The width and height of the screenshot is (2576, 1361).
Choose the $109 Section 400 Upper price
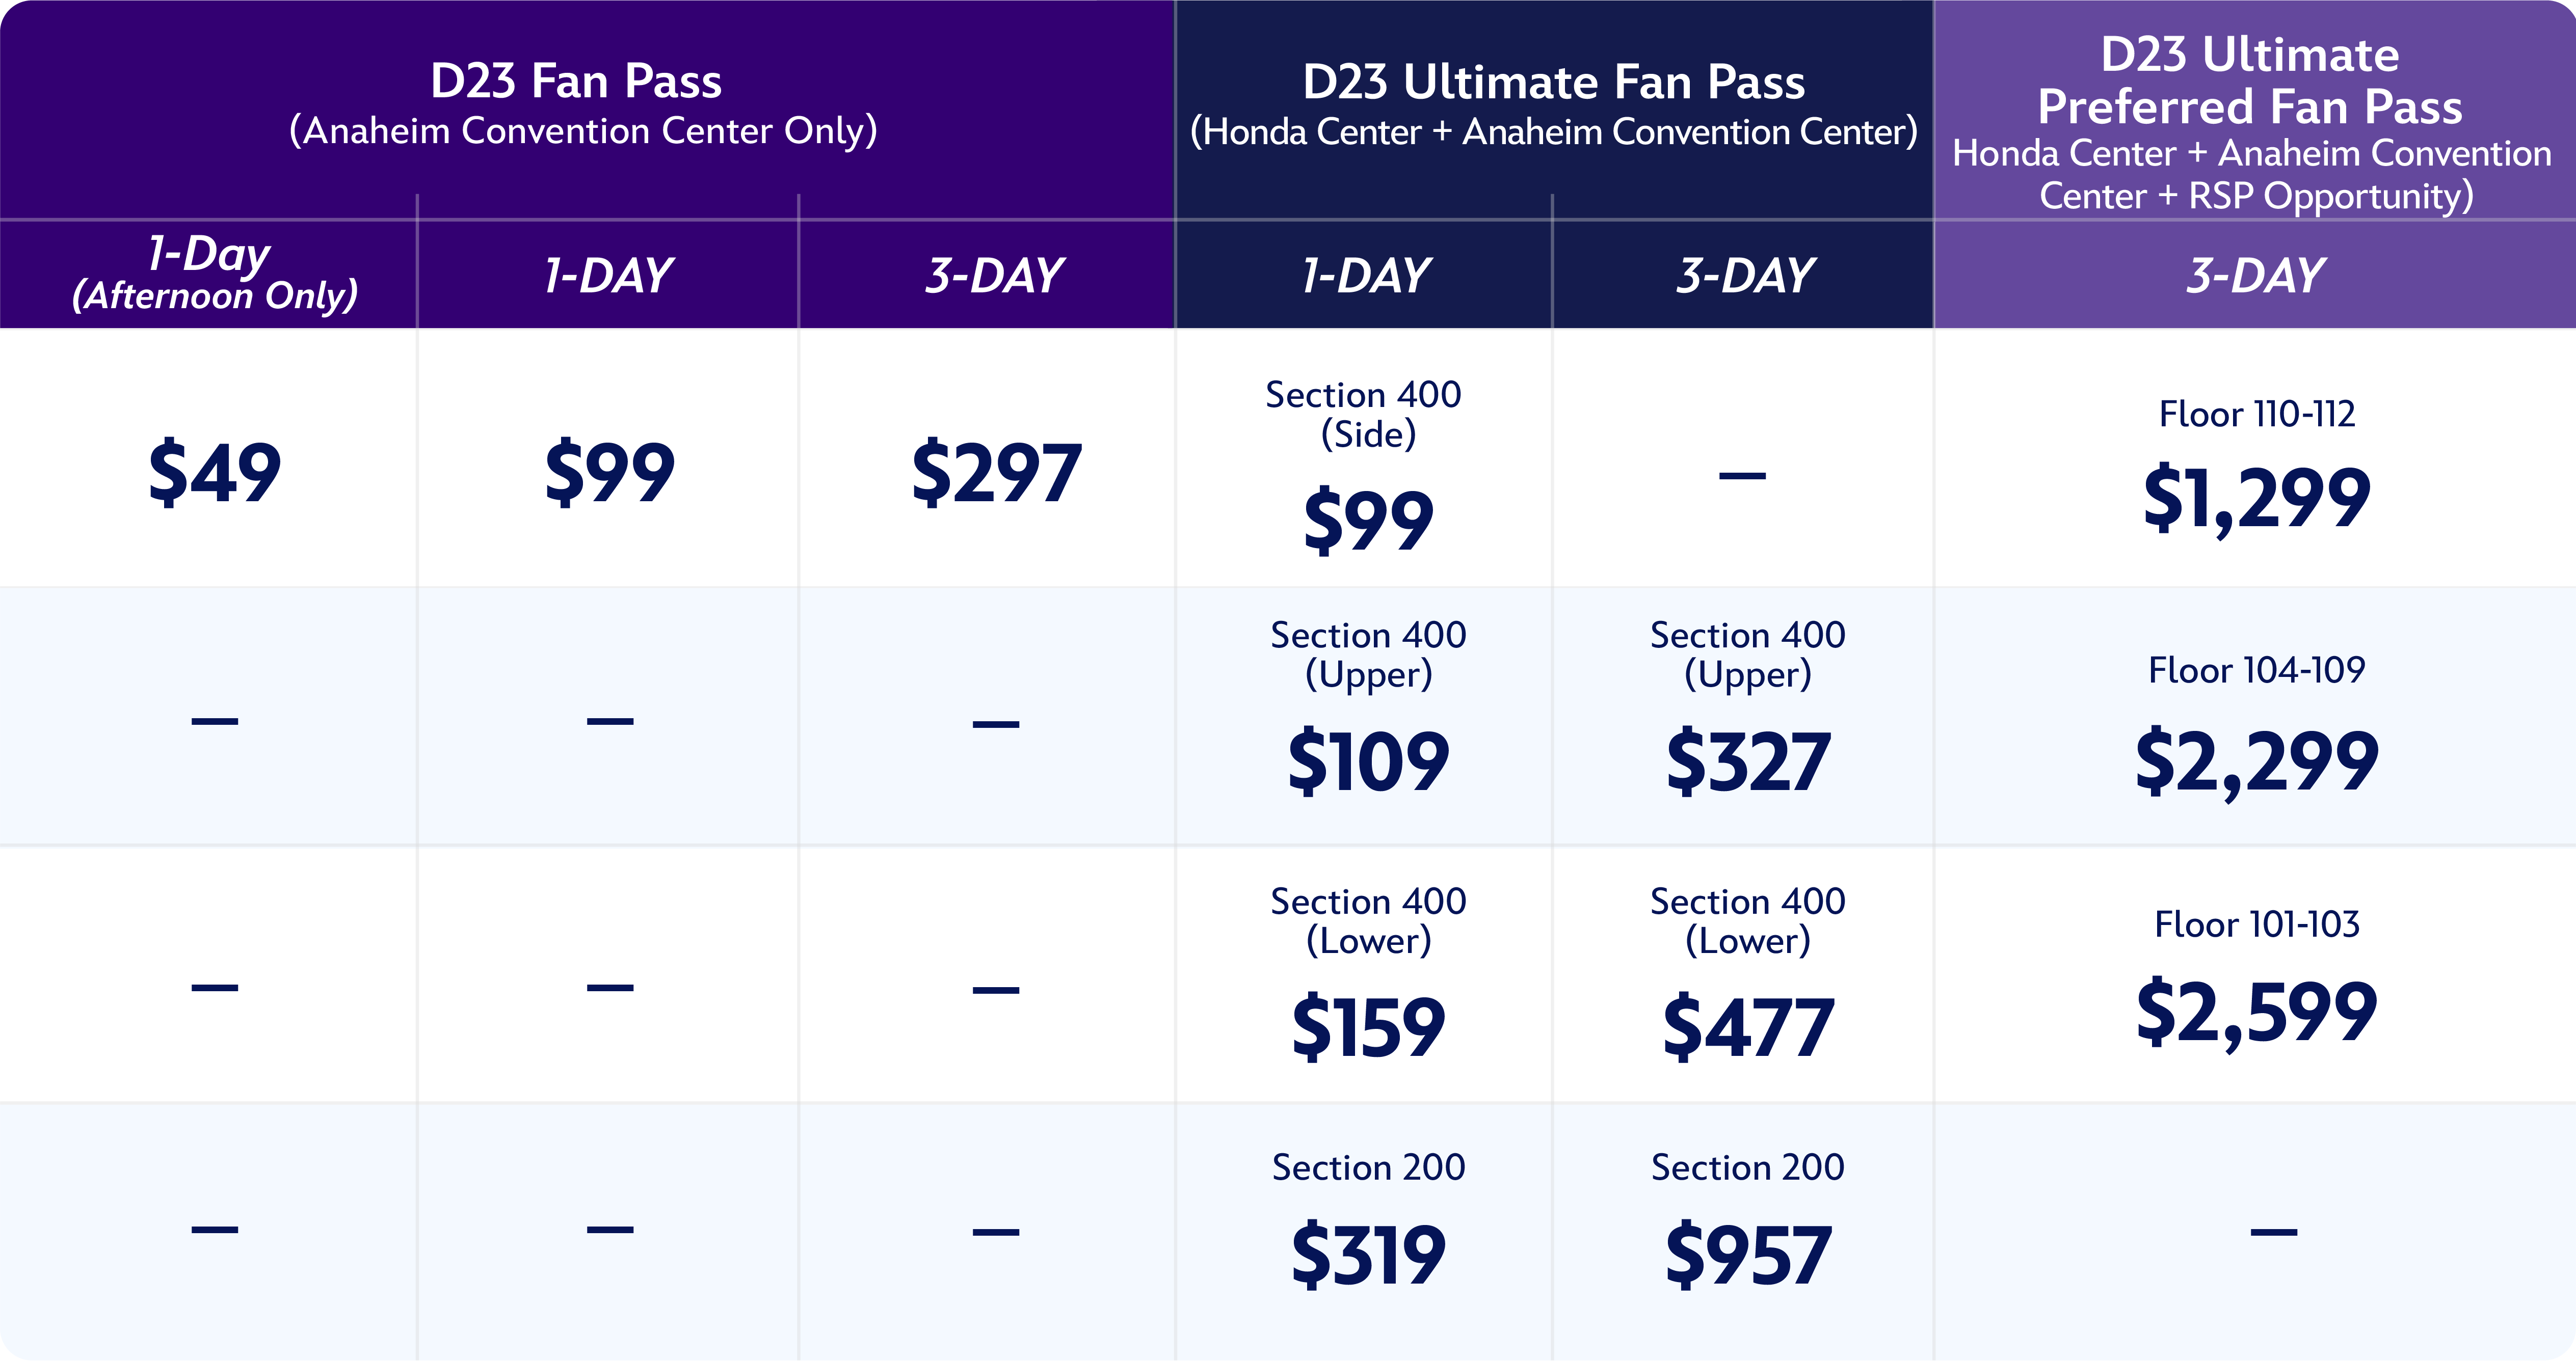point(1368,761)
